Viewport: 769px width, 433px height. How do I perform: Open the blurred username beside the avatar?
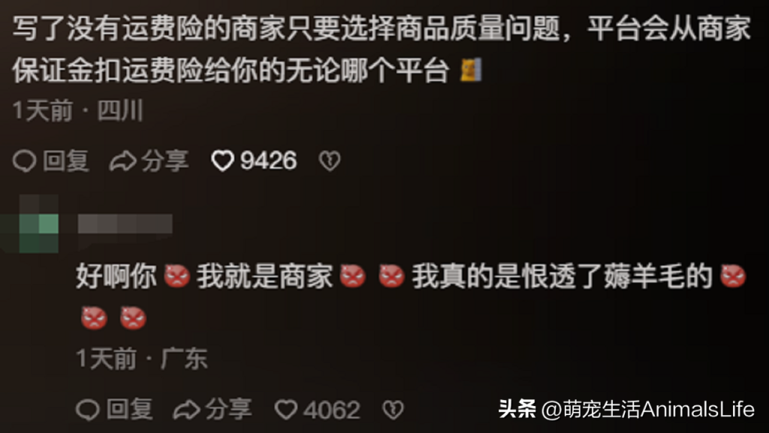click(125, 224)
